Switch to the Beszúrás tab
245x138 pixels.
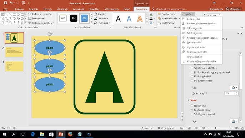pyautogui.click(x=34, y=9)
